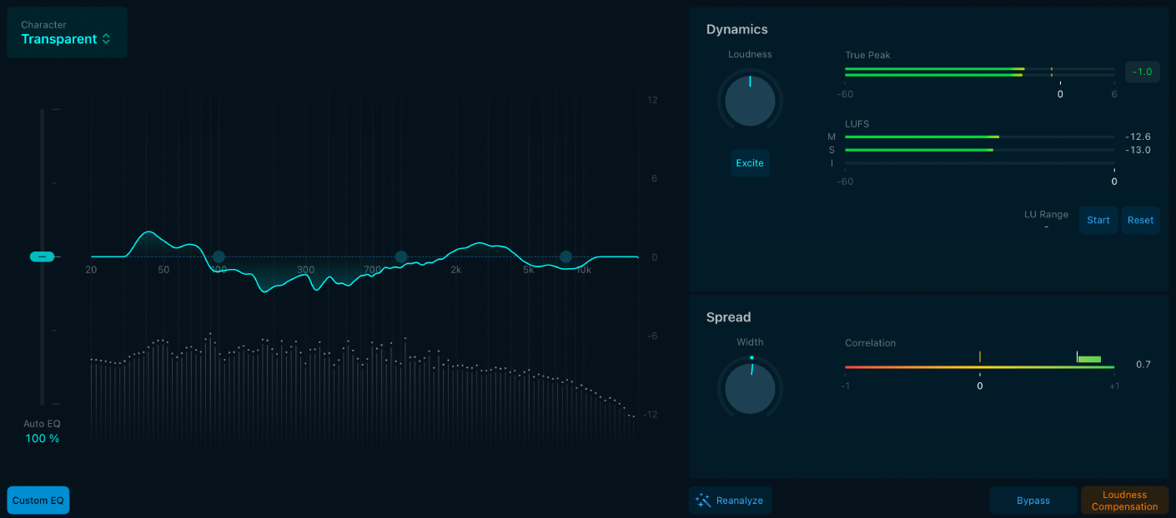Click the Correlation value 0.7
The width and height of the screenshot is (1176, 518).
[x=1143, y=364]
